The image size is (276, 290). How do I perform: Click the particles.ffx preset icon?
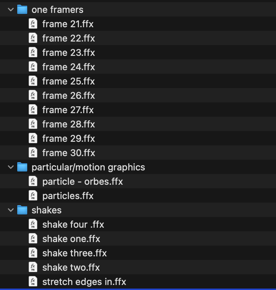(x=33, y=196)
